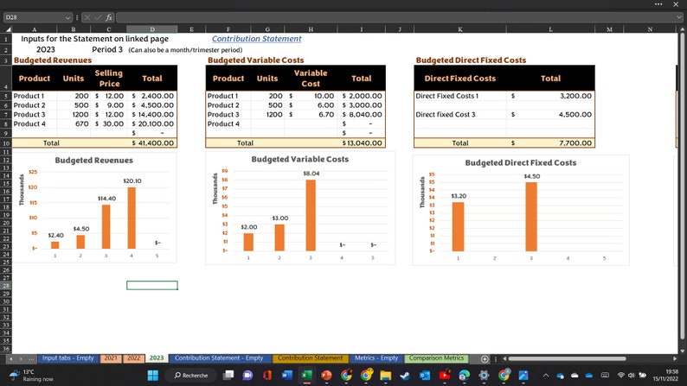Viewport: 687px width, 386px height.
Task: Open the ribbon display options ellipsis at top
Action: pyautogui.click(x=658, y=4)
